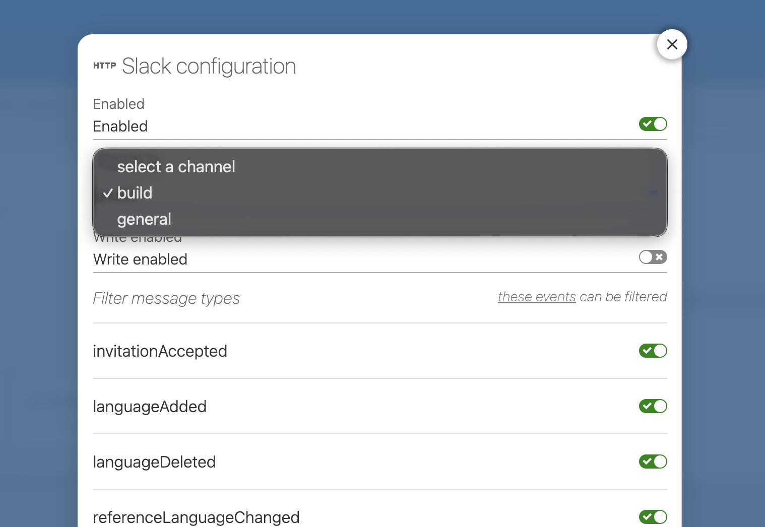The image size is (765, 527).
Task: Disable the invitationAccepted event toggle
Action: tap(653, 351)
